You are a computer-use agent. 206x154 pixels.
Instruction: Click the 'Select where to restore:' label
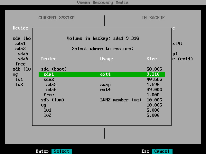pyautogui.click(x=103, y=48)
